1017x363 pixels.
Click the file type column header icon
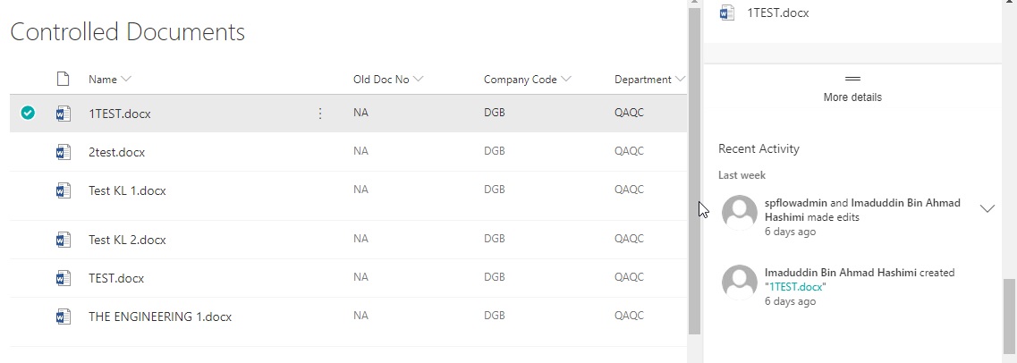tap(63, 79)
